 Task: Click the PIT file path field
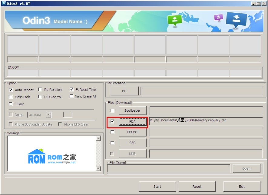point(202,91)
